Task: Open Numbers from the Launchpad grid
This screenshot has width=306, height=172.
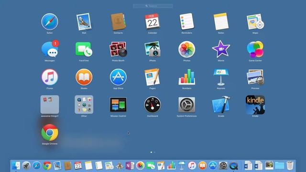Action: click(187, 77)
